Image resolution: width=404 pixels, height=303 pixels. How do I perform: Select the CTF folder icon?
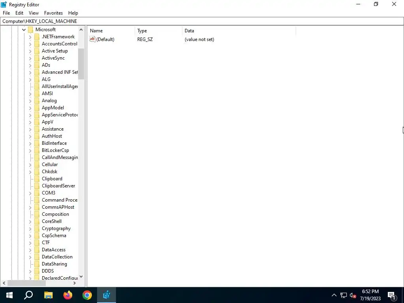(x=37, y=243)
